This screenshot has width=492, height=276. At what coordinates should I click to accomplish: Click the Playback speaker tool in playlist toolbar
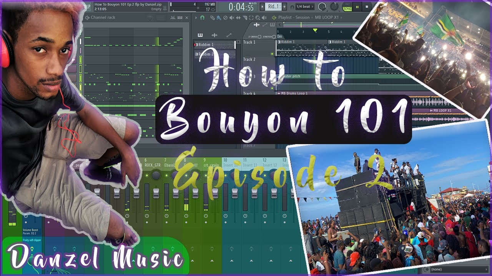264,18
